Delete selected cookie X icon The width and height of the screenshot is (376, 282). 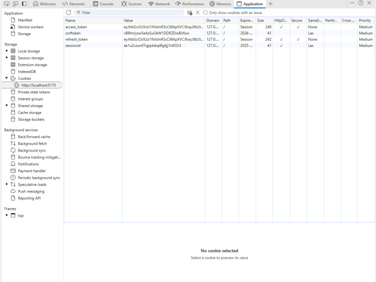click(x=198, y=12)
